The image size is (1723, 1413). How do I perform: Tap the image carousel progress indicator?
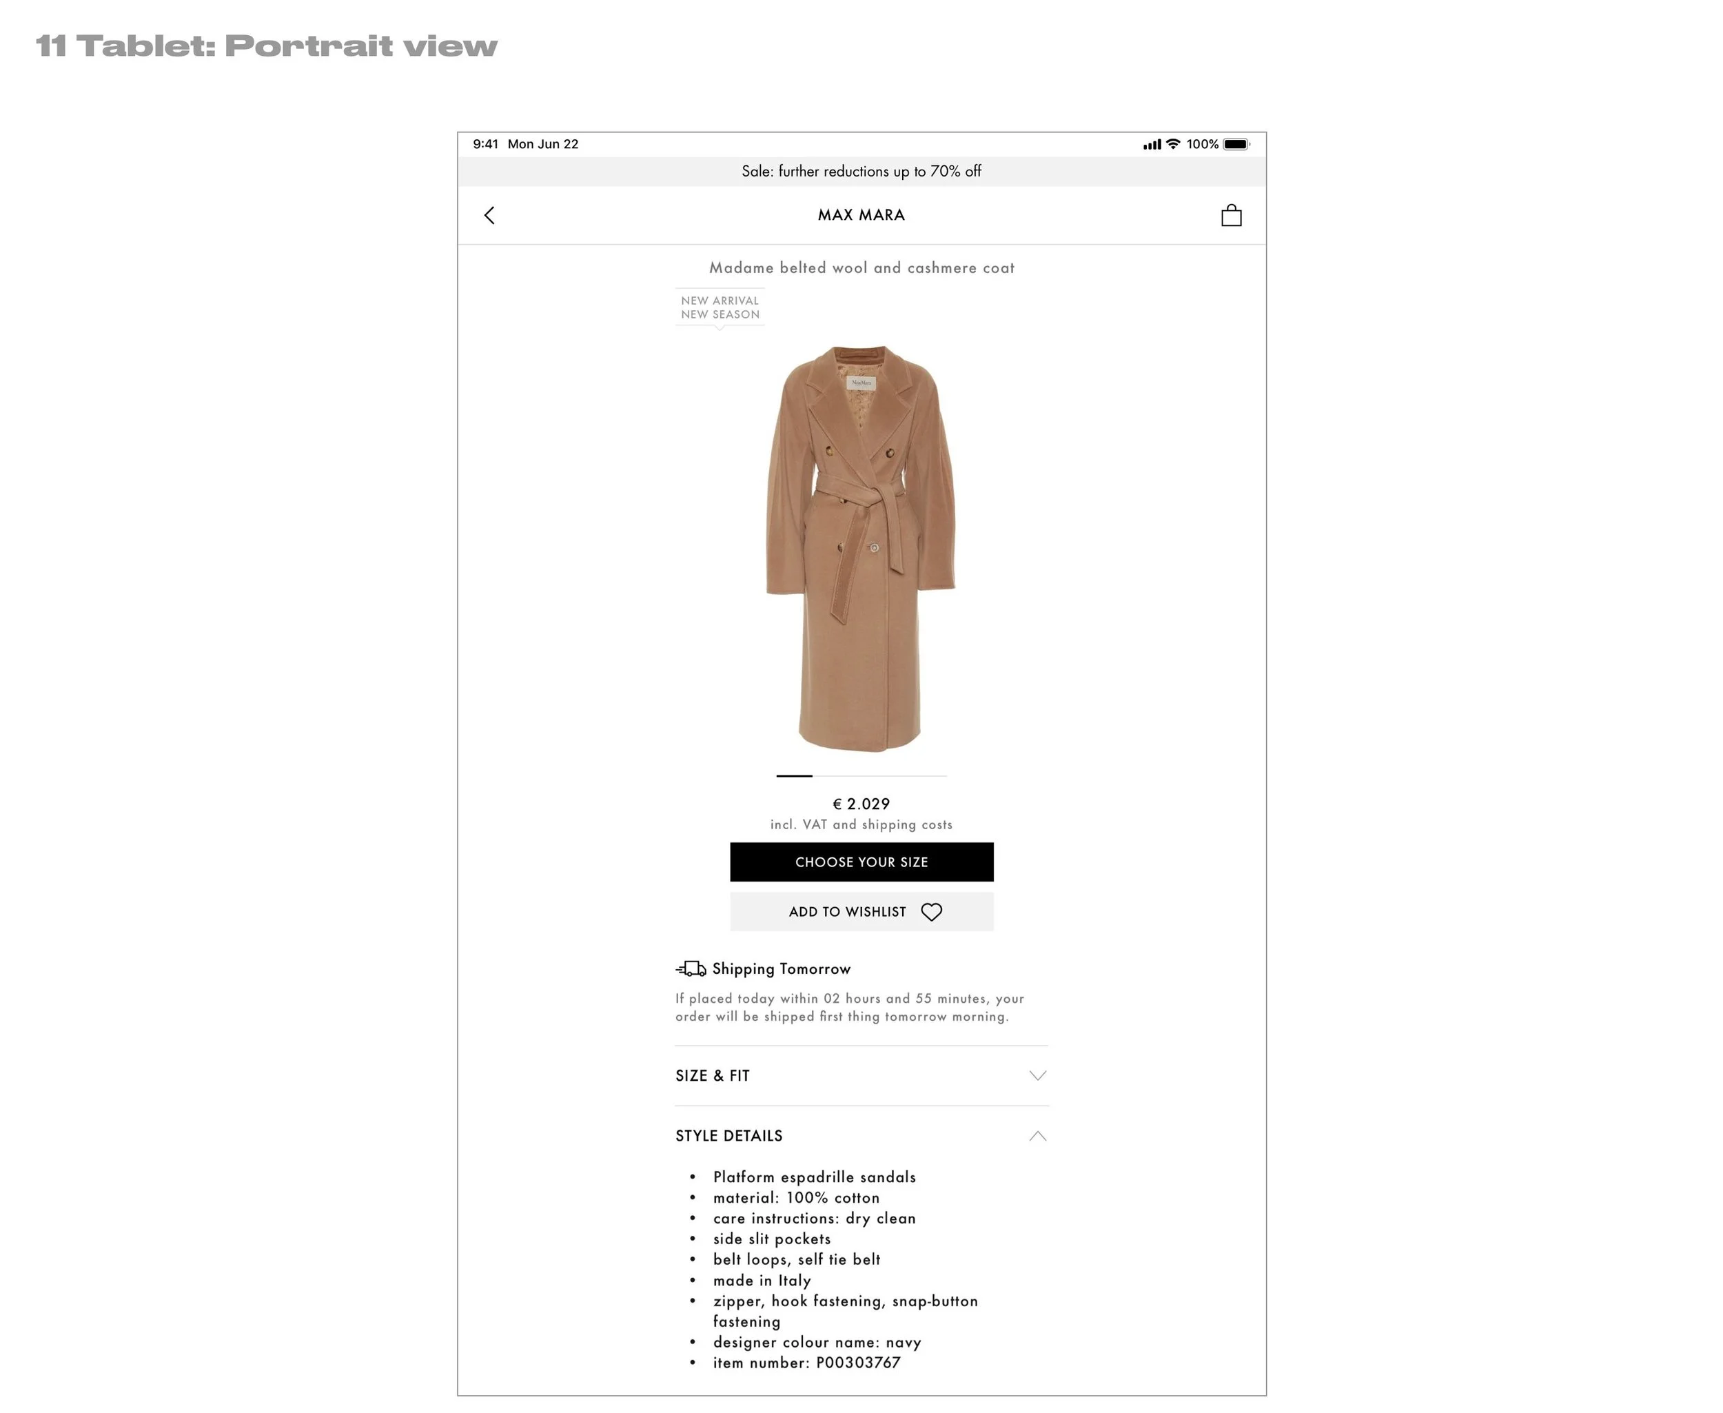point(861,775)
